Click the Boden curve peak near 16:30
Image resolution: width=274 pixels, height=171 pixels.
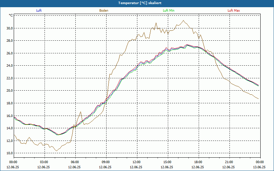[x=183, y=21]
